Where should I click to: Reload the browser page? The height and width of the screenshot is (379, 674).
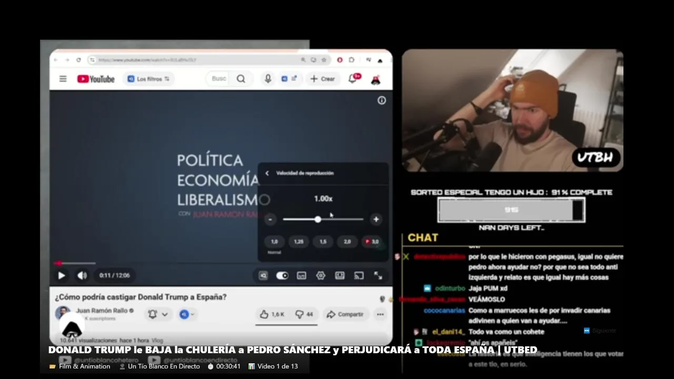79,60
